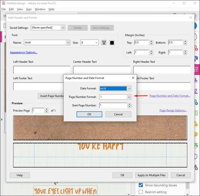Confirm OK in Page Number format dialog

pyautogui.click(x=89, y=114)
